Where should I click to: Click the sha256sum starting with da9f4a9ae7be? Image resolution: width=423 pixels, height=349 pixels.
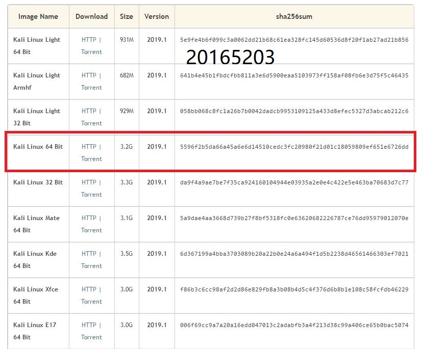point(294,182)
